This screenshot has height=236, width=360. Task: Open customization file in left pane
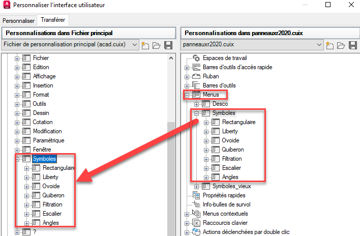click(x=157, y=45)
